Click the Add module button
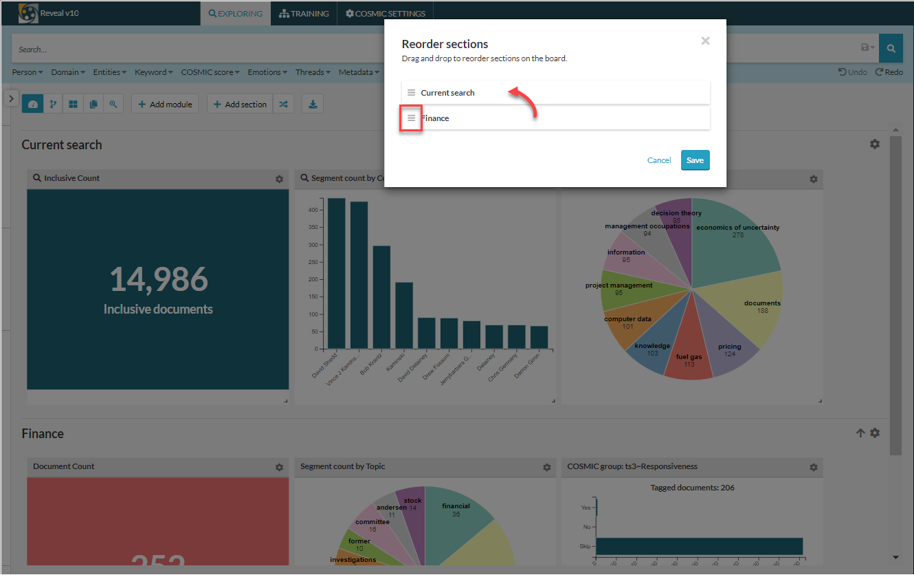This screenshot has width=914, height=575. pos(165,105)
